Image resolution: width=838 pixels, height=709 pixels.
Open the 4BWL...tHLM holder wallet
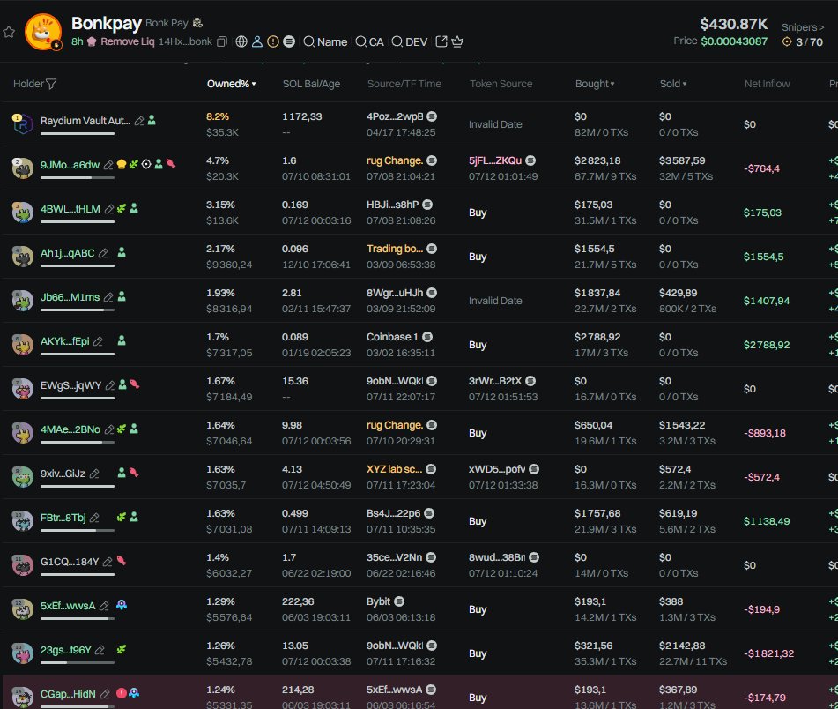click(x=70, y=209)
